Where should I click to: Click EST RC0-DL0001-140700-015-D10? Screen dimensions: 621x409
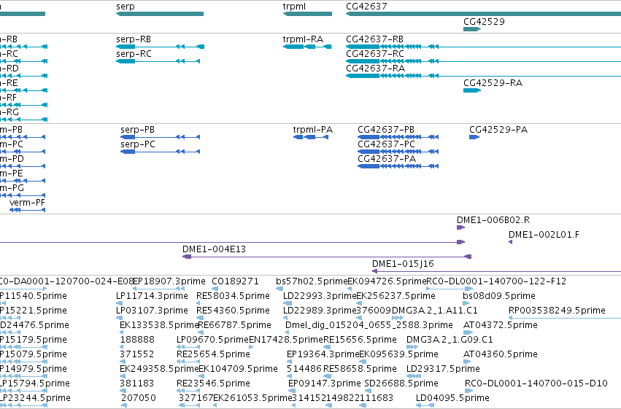468,392
